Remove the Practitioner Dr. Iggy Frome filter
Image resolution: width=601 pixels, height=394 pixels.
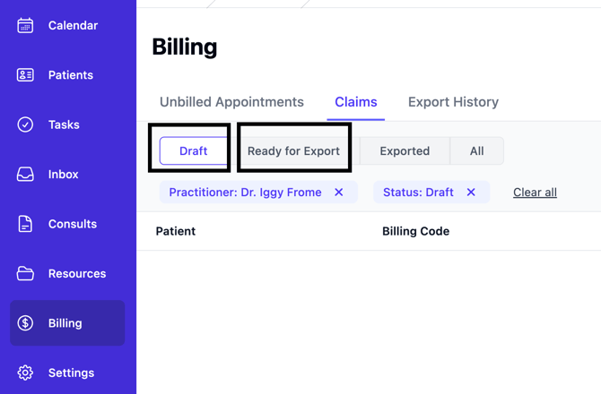339,193
